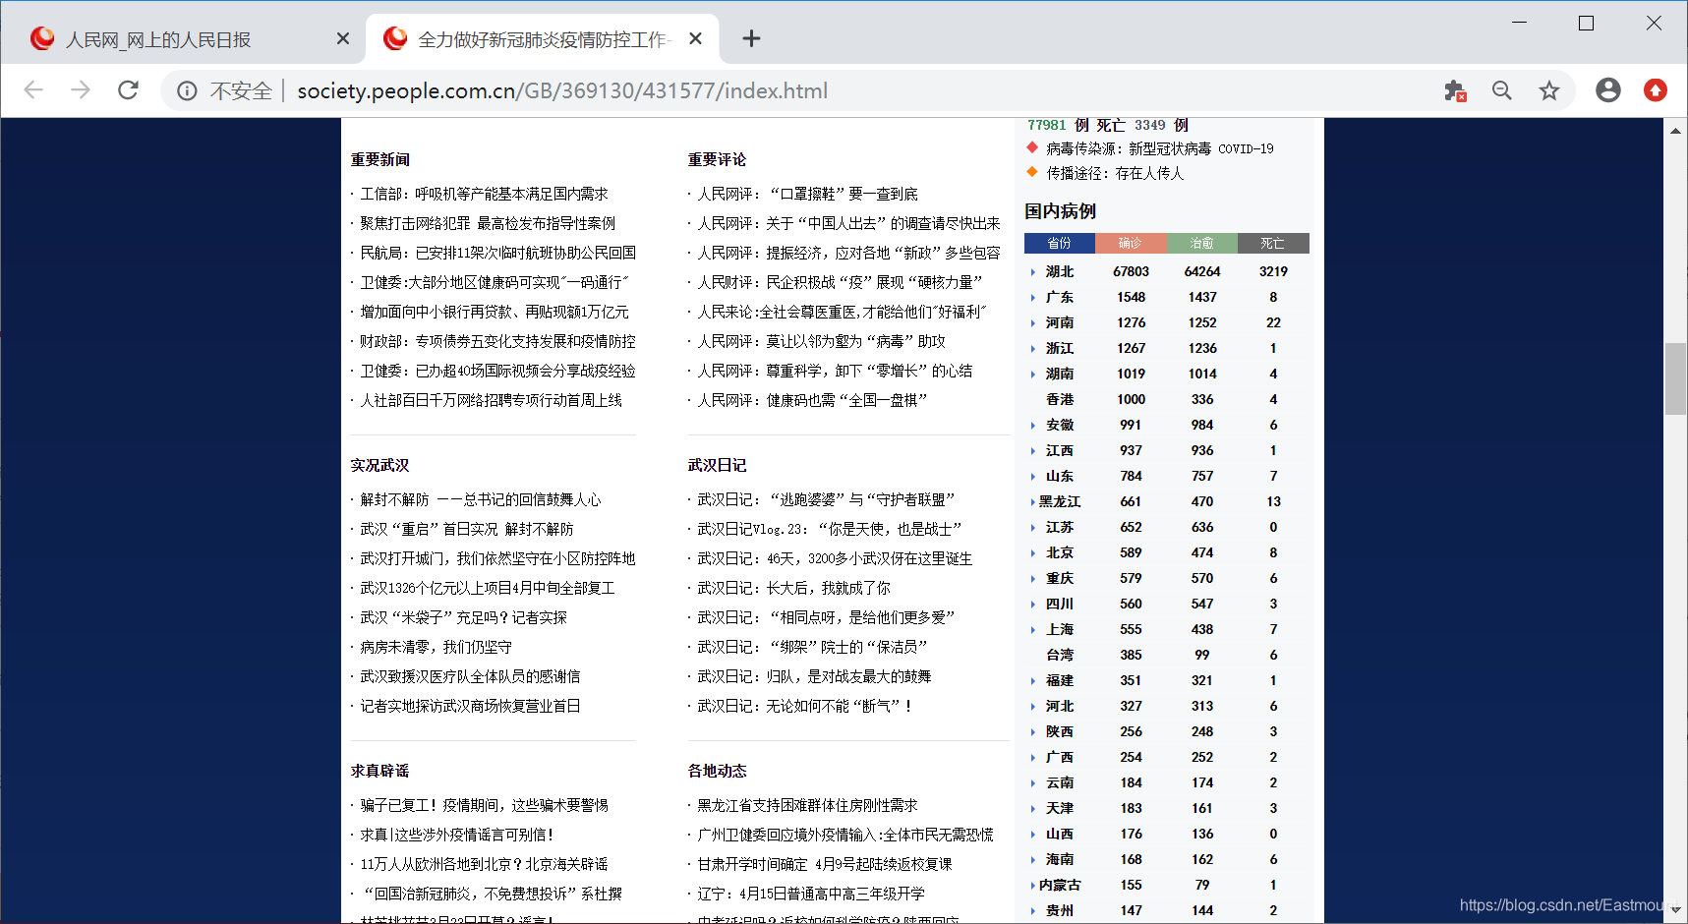
Task: Expand the 湖南 province row arrow
Action: pyautogui.click(x=1032, y=375)
